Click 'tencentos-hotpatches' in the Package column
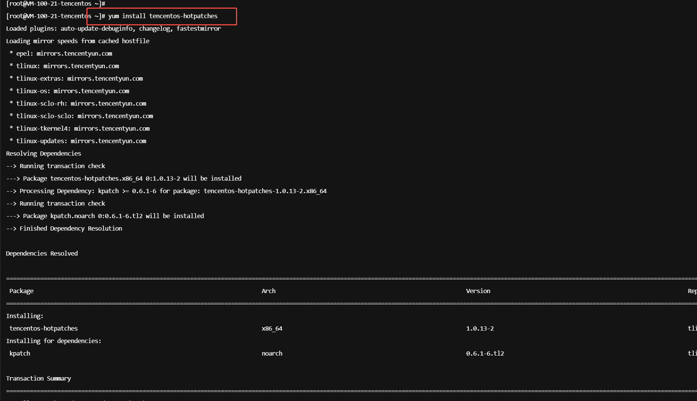 [44, 328]
